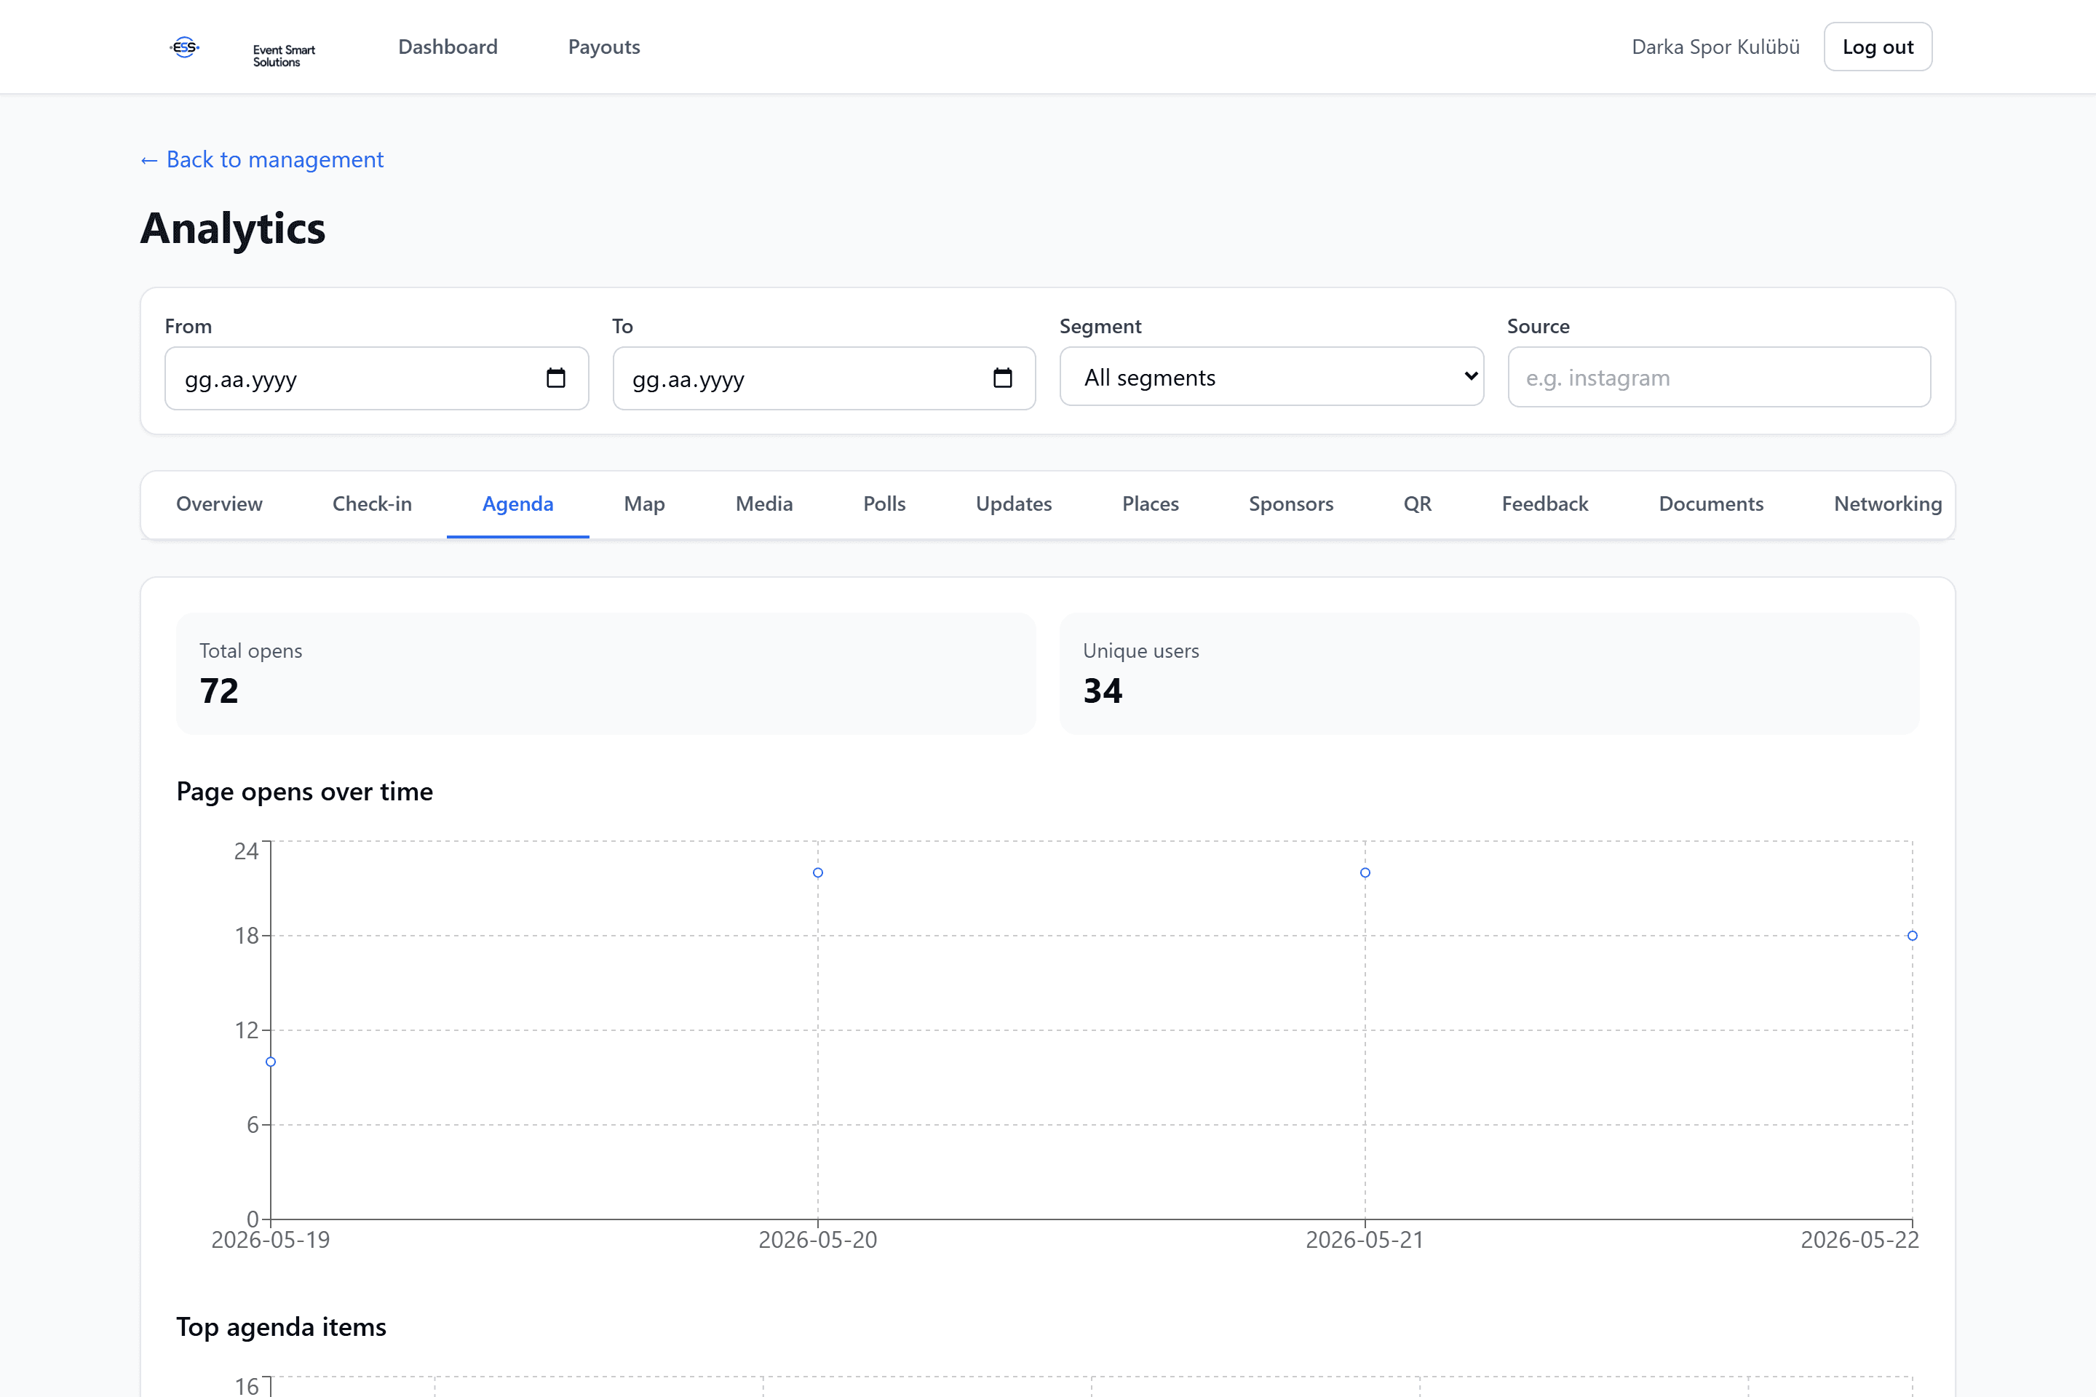The width and height of the screenshot is (2096, 1397).
Task: Select the Agenda tab
Action: [517, 504]
